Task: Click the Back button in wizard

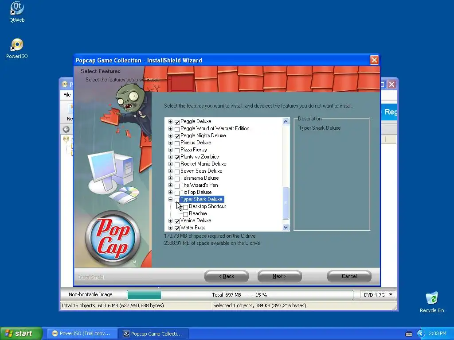Action: coord(227,276)
